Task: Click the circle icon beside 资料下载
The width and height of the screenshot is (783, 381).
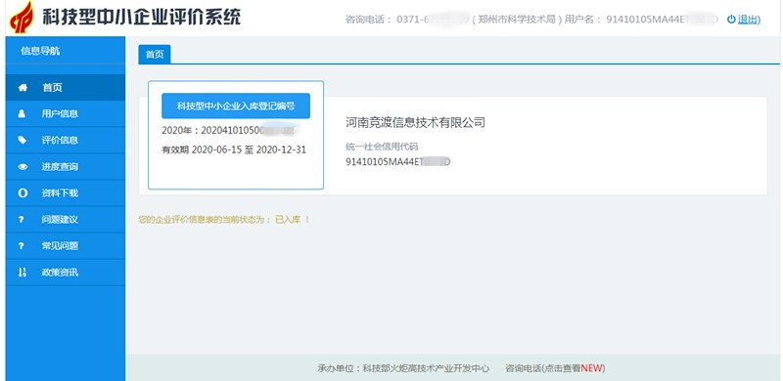Action: [x=23, y=193]
